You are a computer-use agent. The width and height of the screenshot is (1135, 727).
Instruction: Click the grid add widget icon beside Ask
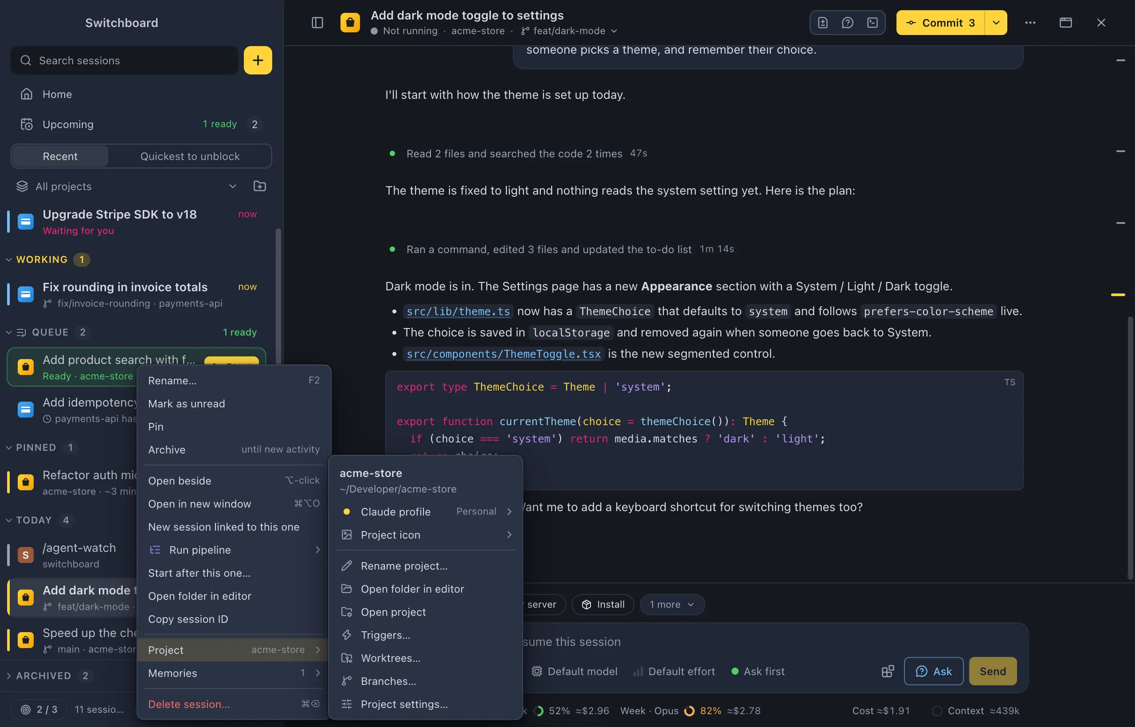click(888, 671)
